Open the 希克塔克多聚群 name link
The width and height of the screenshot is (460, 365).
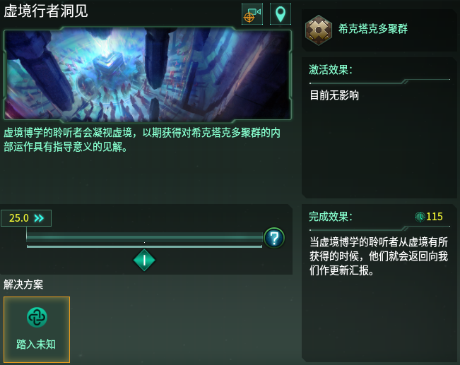point(373,30)
